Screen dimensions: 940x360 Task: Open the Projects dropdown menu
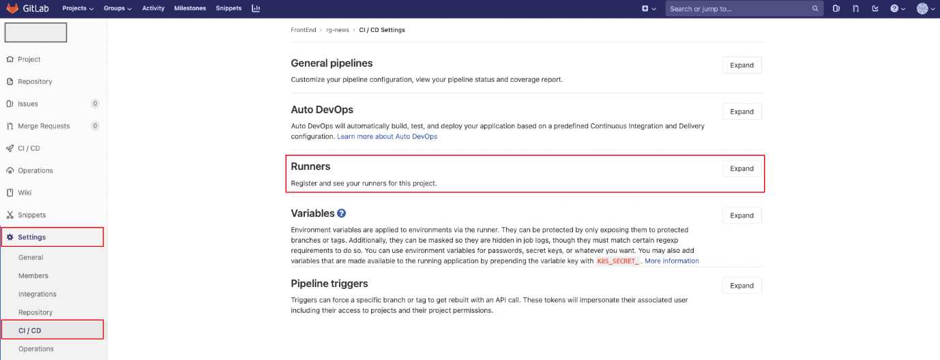click(78, 9)
